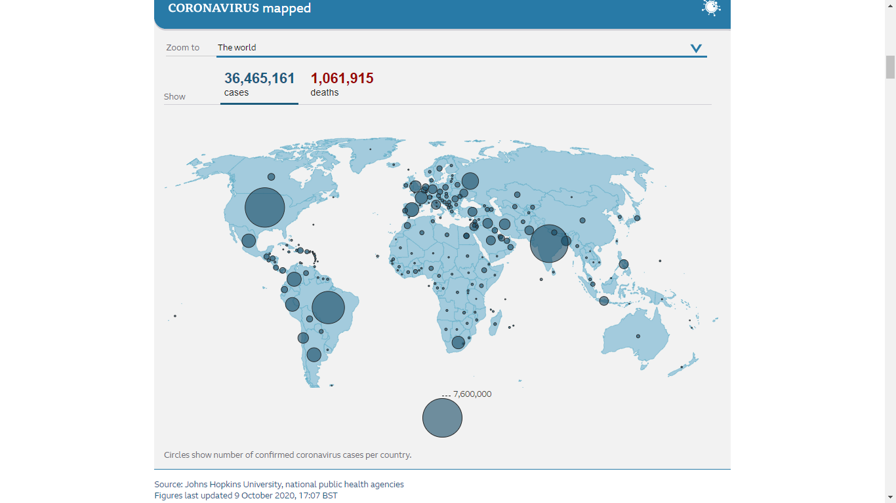896x503 pixels.
Task: Click Peru's case circle
Action: click(x=293, y=304)
